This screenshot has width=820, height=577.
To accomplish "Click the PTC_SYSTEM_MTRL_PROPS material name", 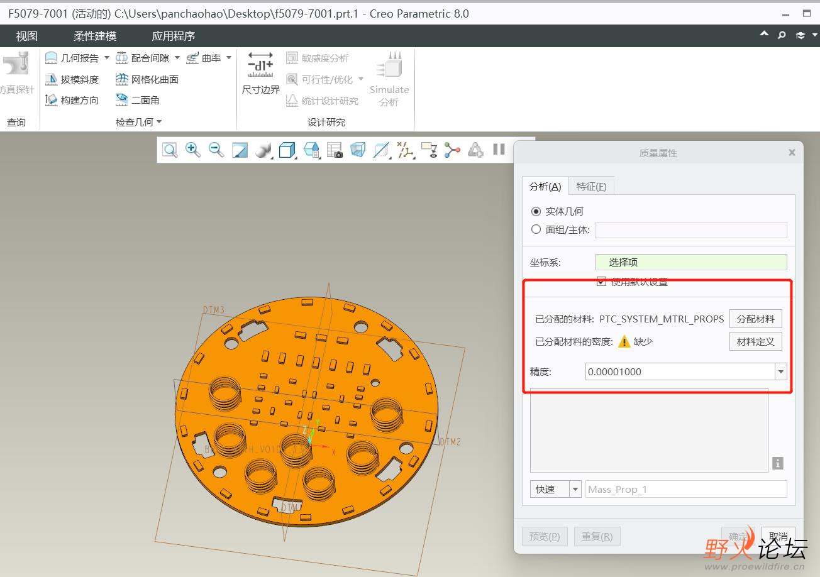I will pyautogui.click(x=662, y=319).
